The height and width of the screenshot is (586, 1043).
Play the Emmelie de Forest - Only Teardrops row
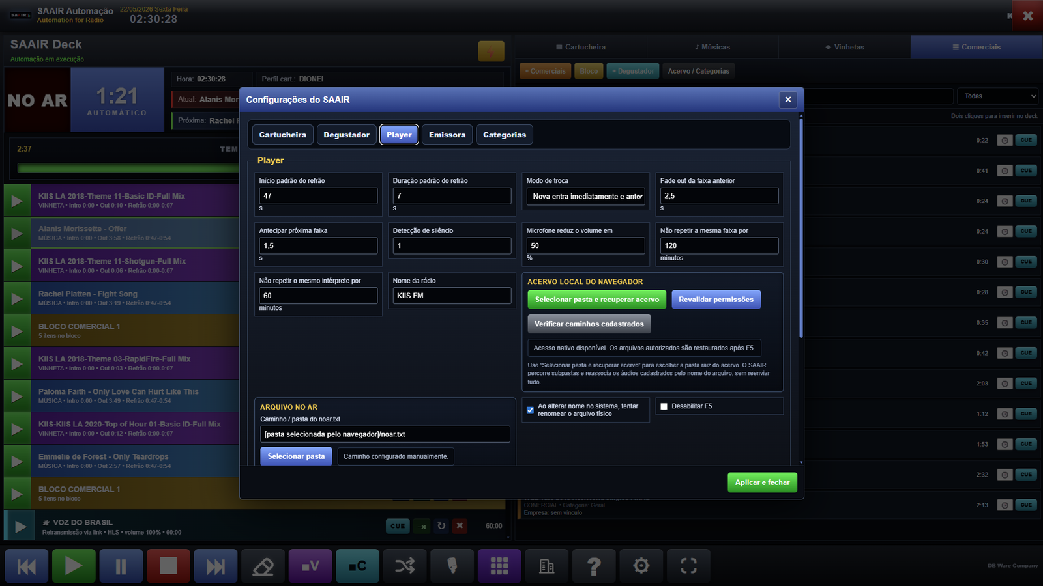(x=18, y=461)
